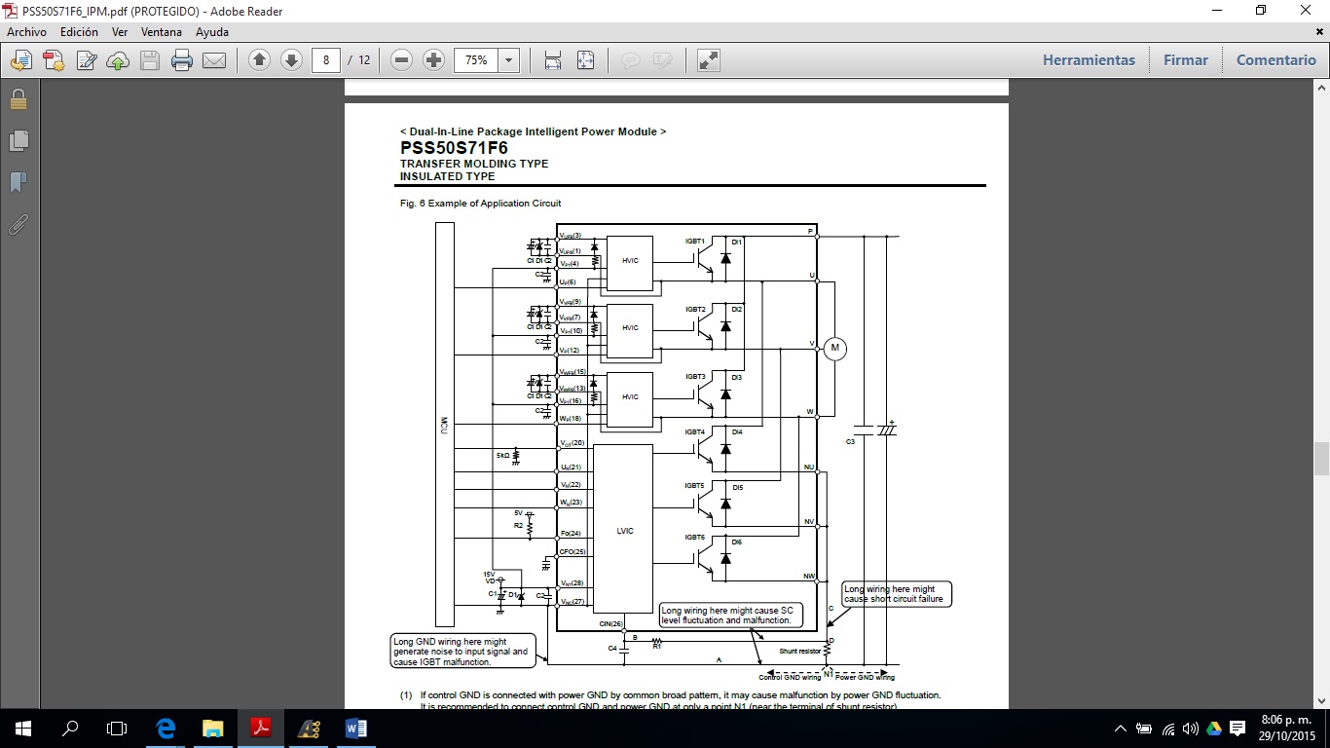1330x748 pixels.
Task: Click the Add sticky note icon
Action: (631, 60)
